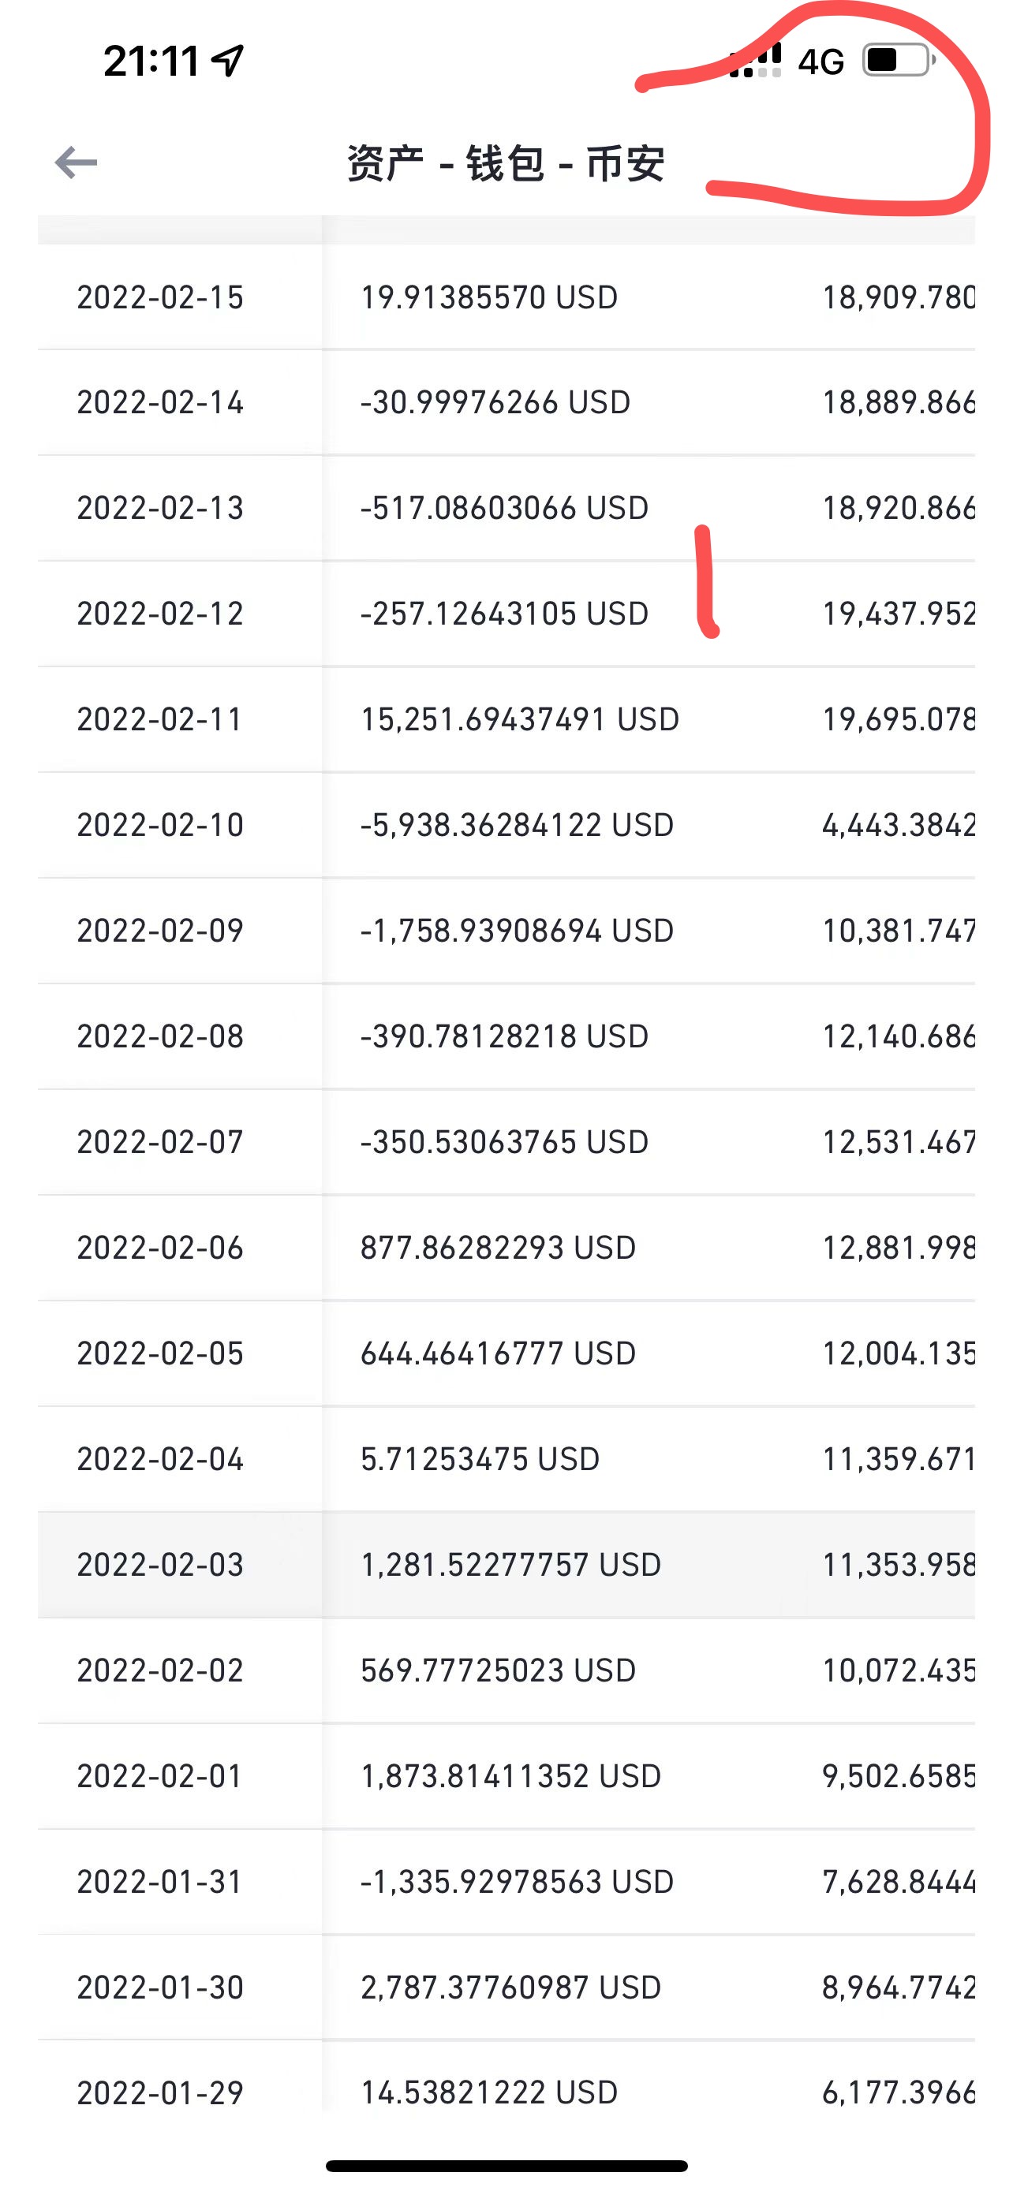The image size is (1013, 2191).
Task: Select the 15,251.69437491 USD entry
Action: click(520, 719)
